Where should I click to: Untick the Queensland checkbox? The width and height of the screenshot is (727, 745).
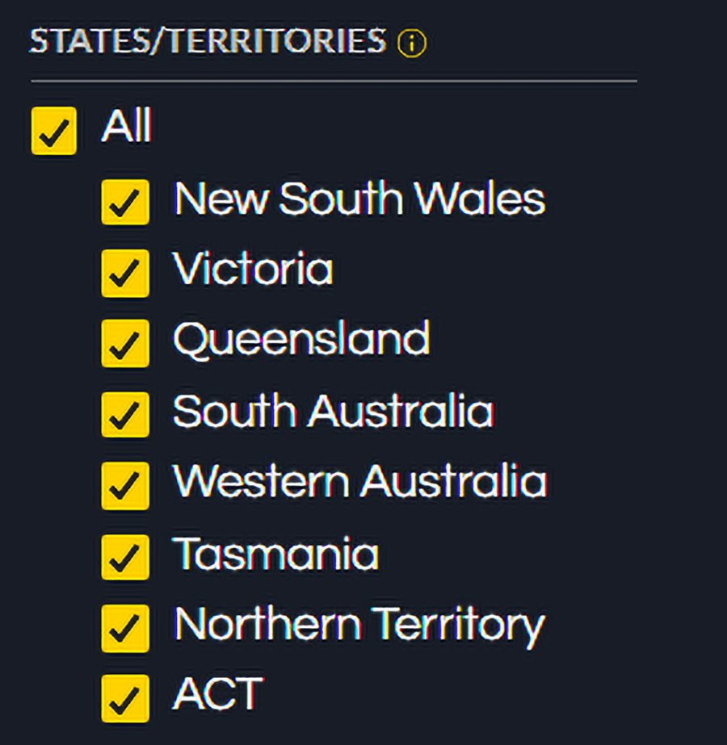pos(125,343)
